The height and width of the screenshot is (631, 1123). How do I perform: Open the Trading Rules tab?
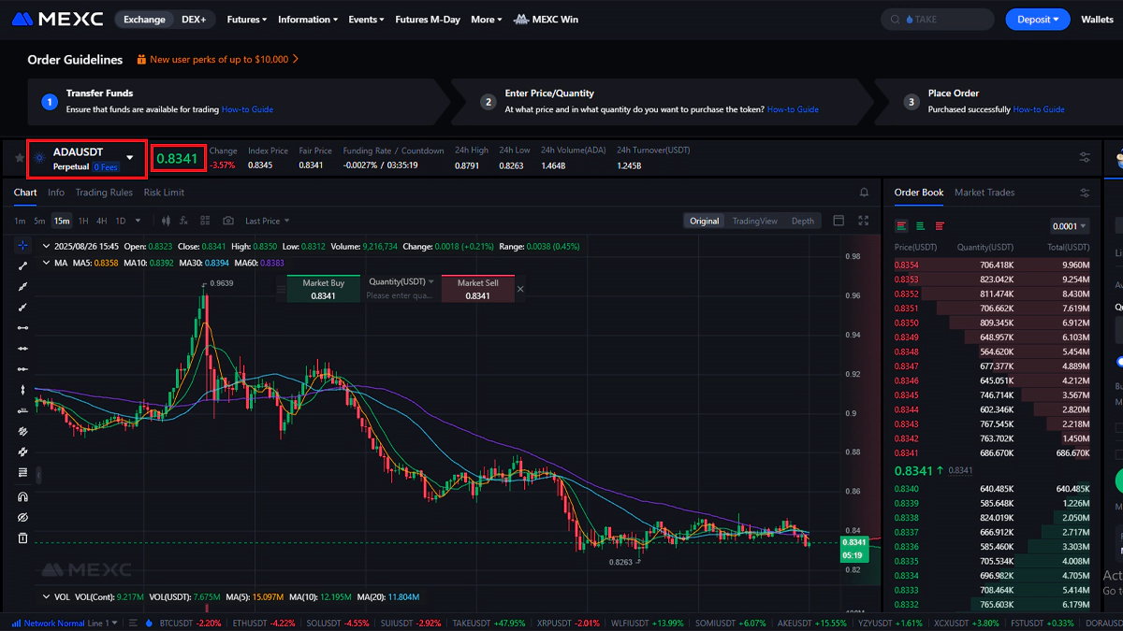point(104,193)
